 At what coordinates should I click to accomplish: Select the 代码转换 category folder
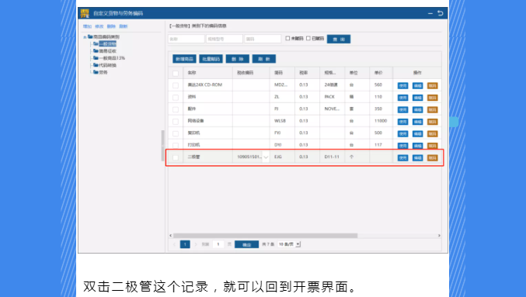[x=107, y=65]
